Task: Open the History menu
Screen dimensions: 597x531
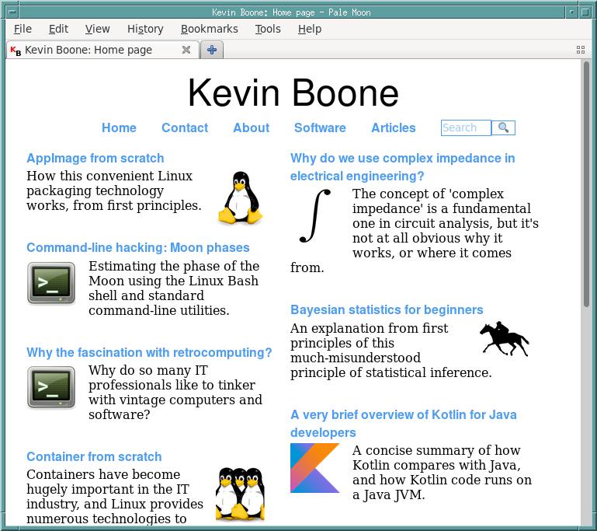Action: [145, 29]
